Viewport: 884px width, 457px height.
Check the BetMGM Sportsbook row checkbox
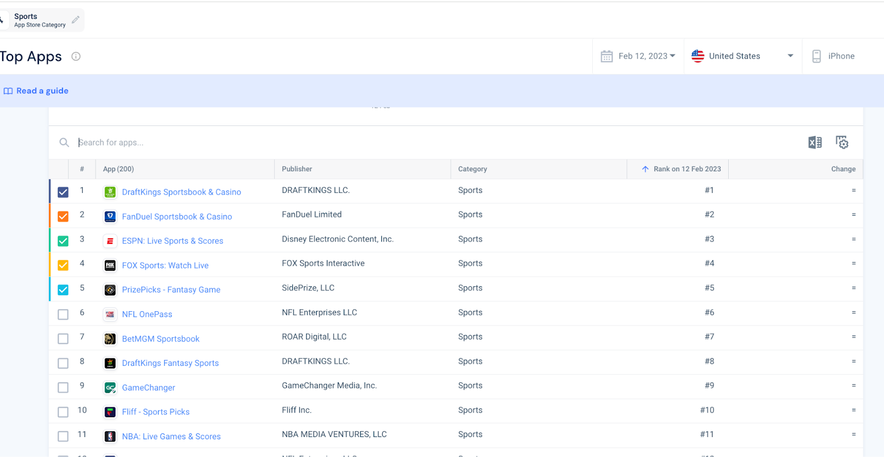tap(63, 339)
